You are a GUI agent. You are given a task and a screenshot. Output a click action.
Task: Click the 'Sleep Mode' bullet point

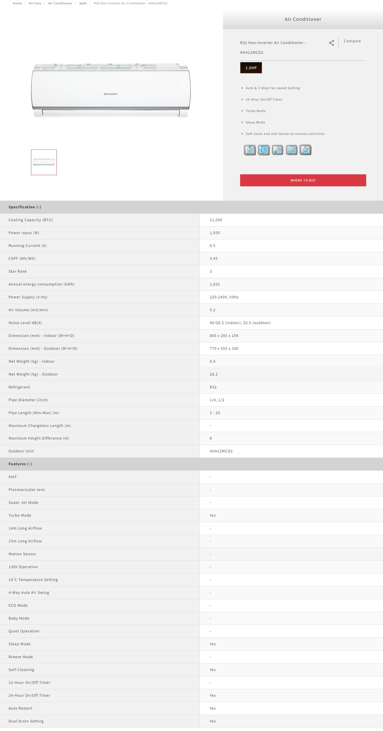click(256, 122)
